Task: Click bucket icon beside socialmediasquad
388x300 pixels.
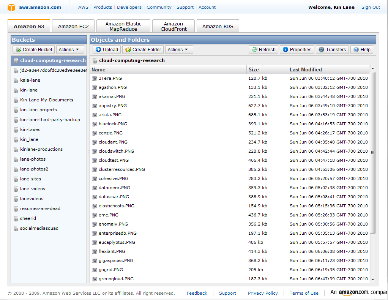Action: tap(16, 229)
